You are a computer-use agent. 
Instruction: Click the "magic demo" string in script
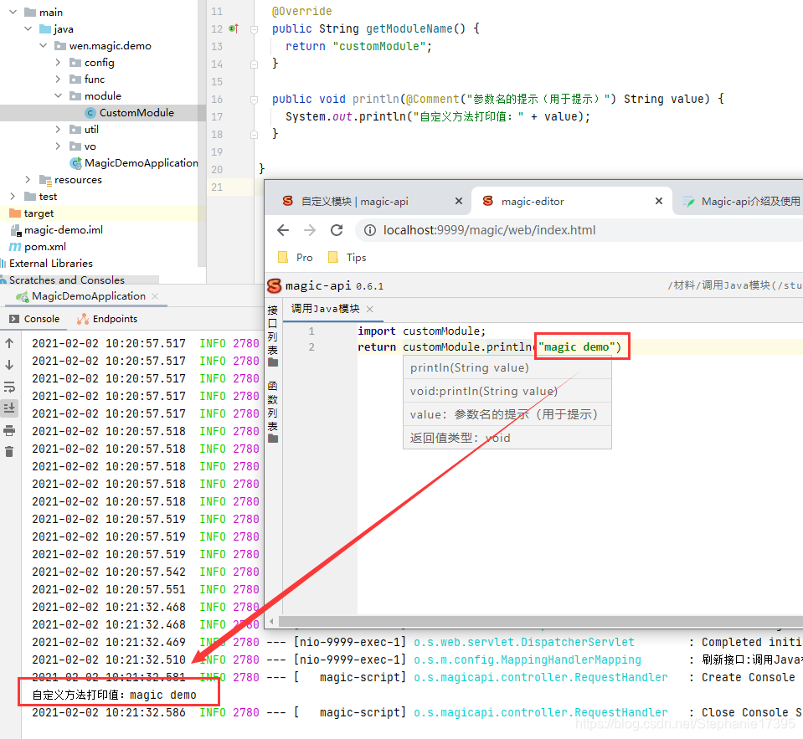click(x=577, y=347)
